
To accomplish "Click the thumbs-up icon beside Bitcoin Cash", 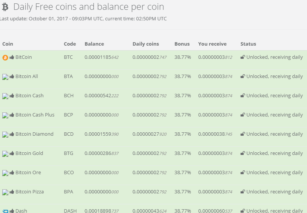I will pyautogui.click(x=12, y=95).
